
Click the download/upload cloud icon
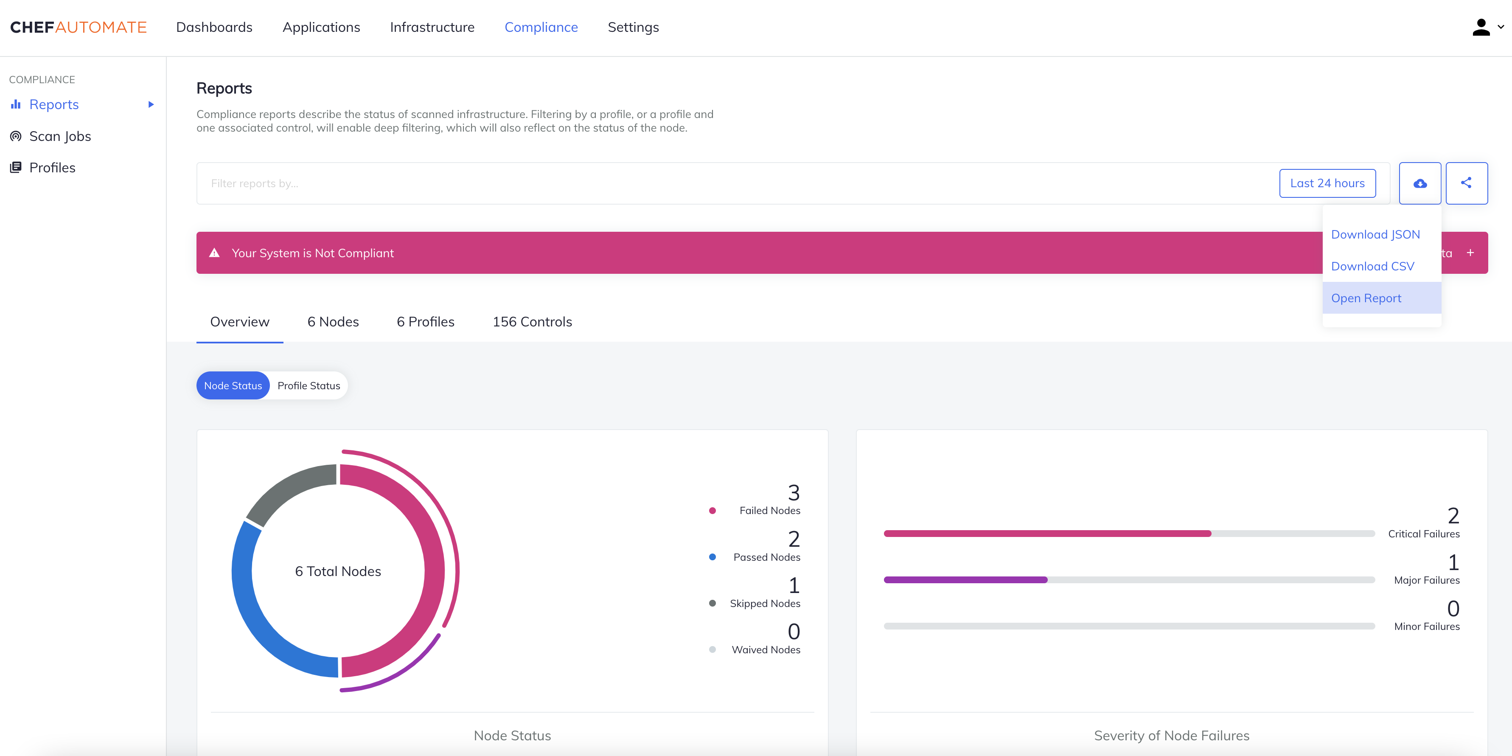point(1421,183)
